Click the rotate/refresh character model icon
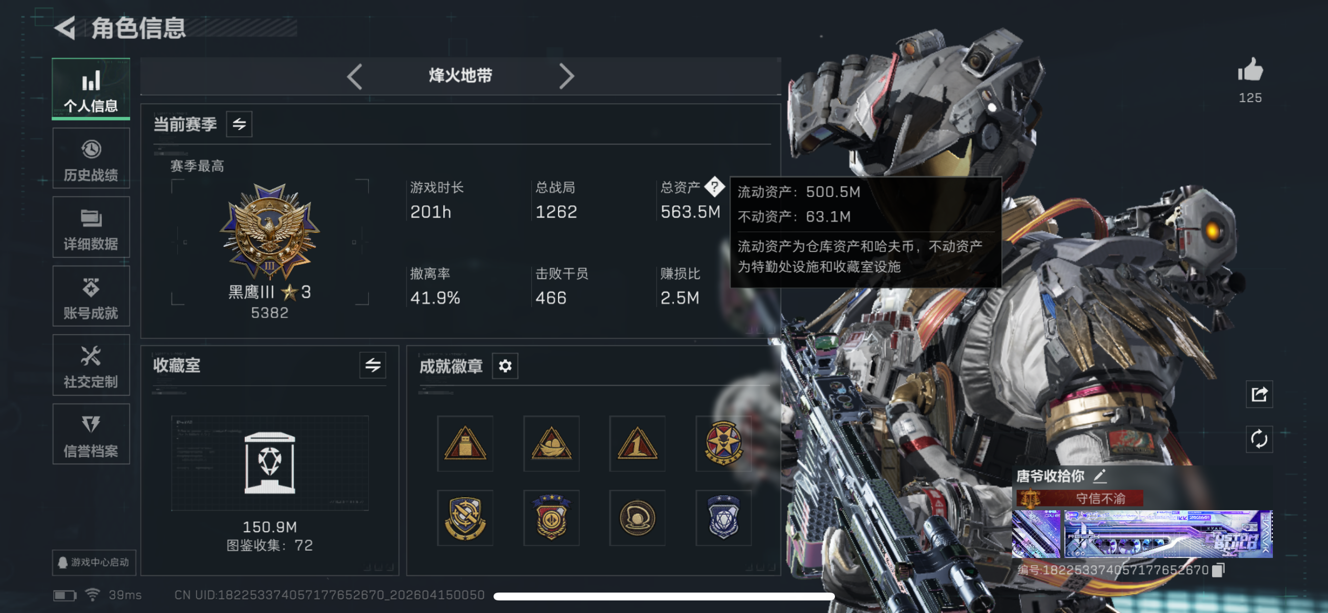 pyautogui.click(x=1259, y=439)
